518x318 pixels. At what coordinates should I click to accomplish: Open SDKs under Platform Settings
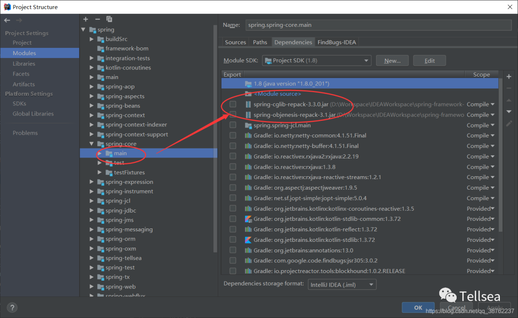(19, 103)
